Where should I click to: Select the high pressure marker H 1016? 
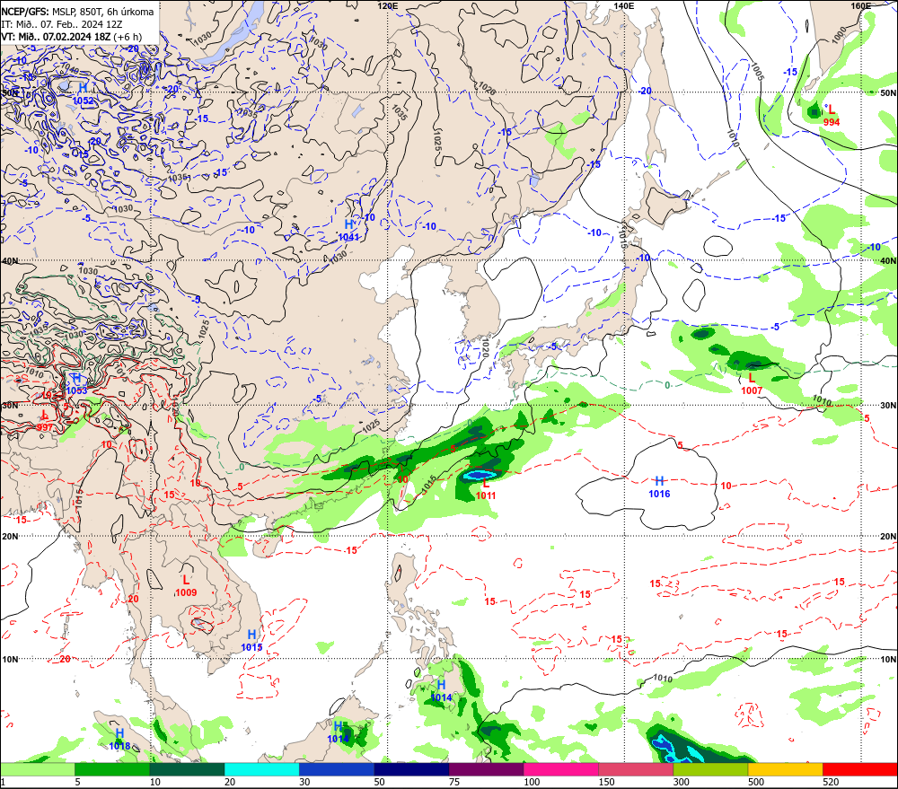tap(659, 487)
